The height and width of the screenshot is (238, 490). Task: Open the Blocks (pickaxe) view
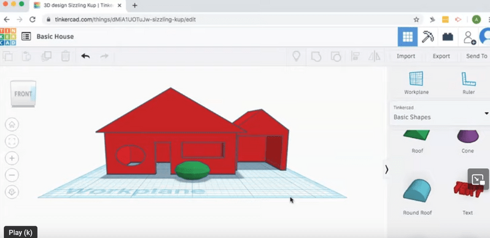427,37
